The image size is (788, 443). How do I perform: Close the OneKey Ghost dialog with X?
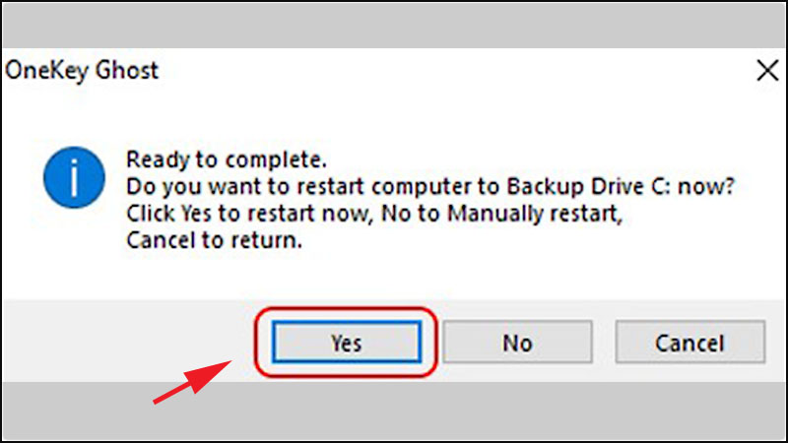pyautogui.click(x=767, y=70)
